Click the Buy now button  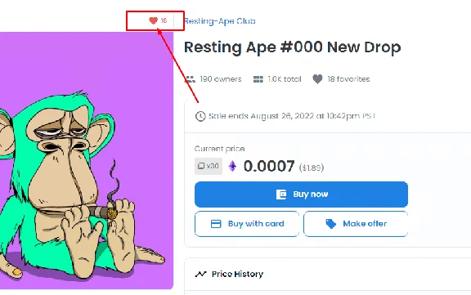click(301, 194)
